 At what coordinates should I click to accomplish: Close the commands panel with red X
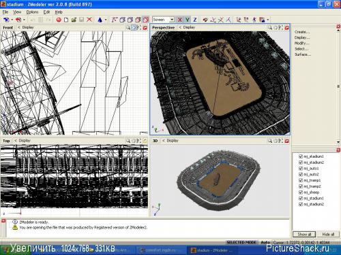click(x=338, y=27)
